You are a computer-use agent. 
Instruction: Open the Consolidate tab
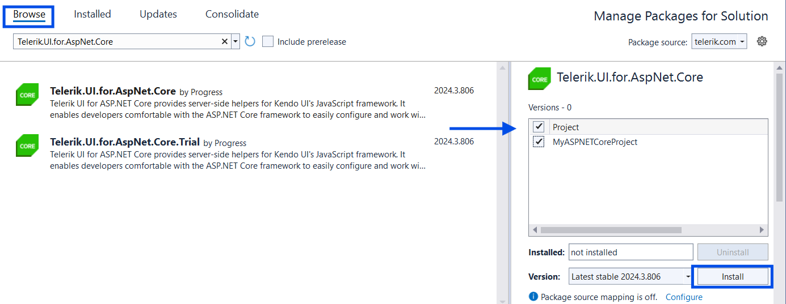click(232, 14)
